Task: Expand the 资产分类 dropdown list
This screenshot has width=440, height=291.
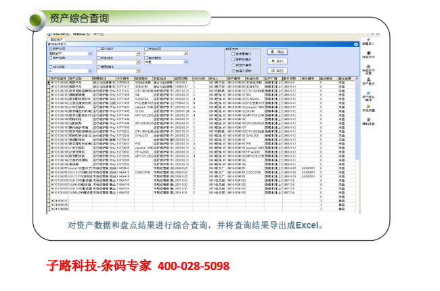Action: [91, 54]
